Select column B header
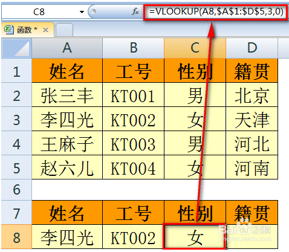Screen dimensions: 289x252 tap(133, 48)
